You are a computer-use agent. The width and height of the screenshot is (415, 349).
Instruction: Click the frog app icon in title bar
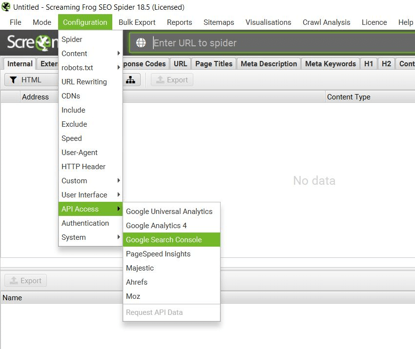(x=6, y=7)
